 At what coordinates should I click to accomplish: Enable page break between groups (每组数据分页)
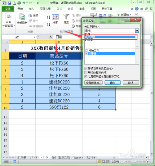tap(86, 73)
